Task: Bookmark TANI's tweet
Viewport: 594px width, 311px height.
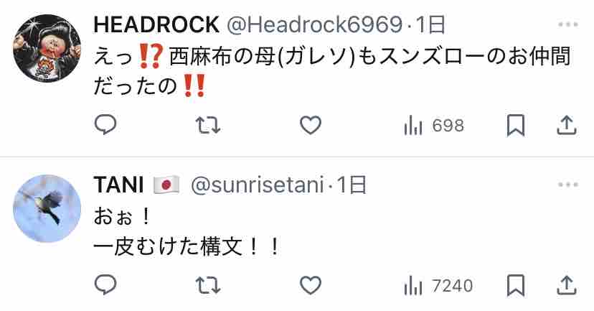Action: point(516,285)
